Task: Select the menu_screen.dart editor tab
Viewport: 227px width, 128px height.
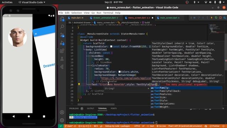Action: pyautogui.click(x=139, y=18)
